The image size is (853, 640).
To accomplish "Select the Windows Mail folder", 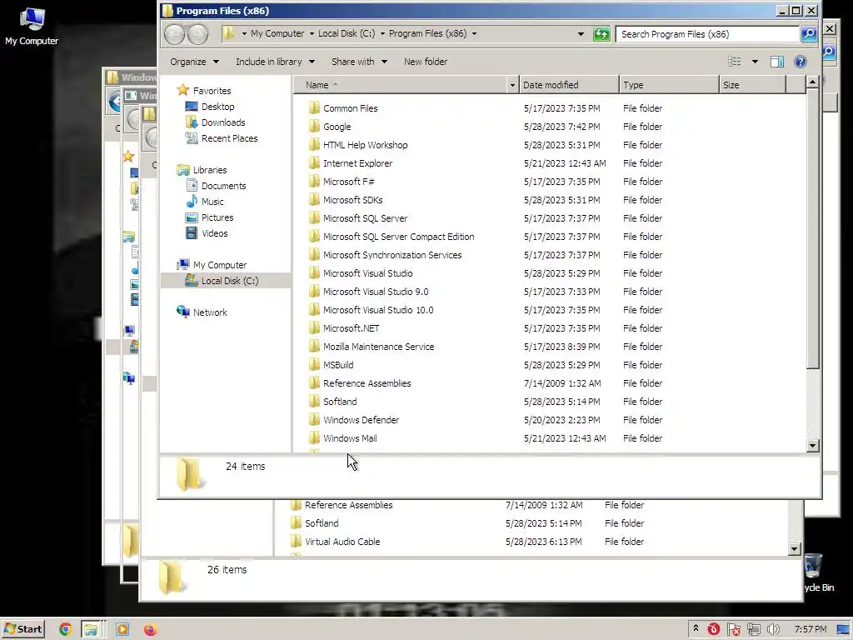I will [350, 438].
